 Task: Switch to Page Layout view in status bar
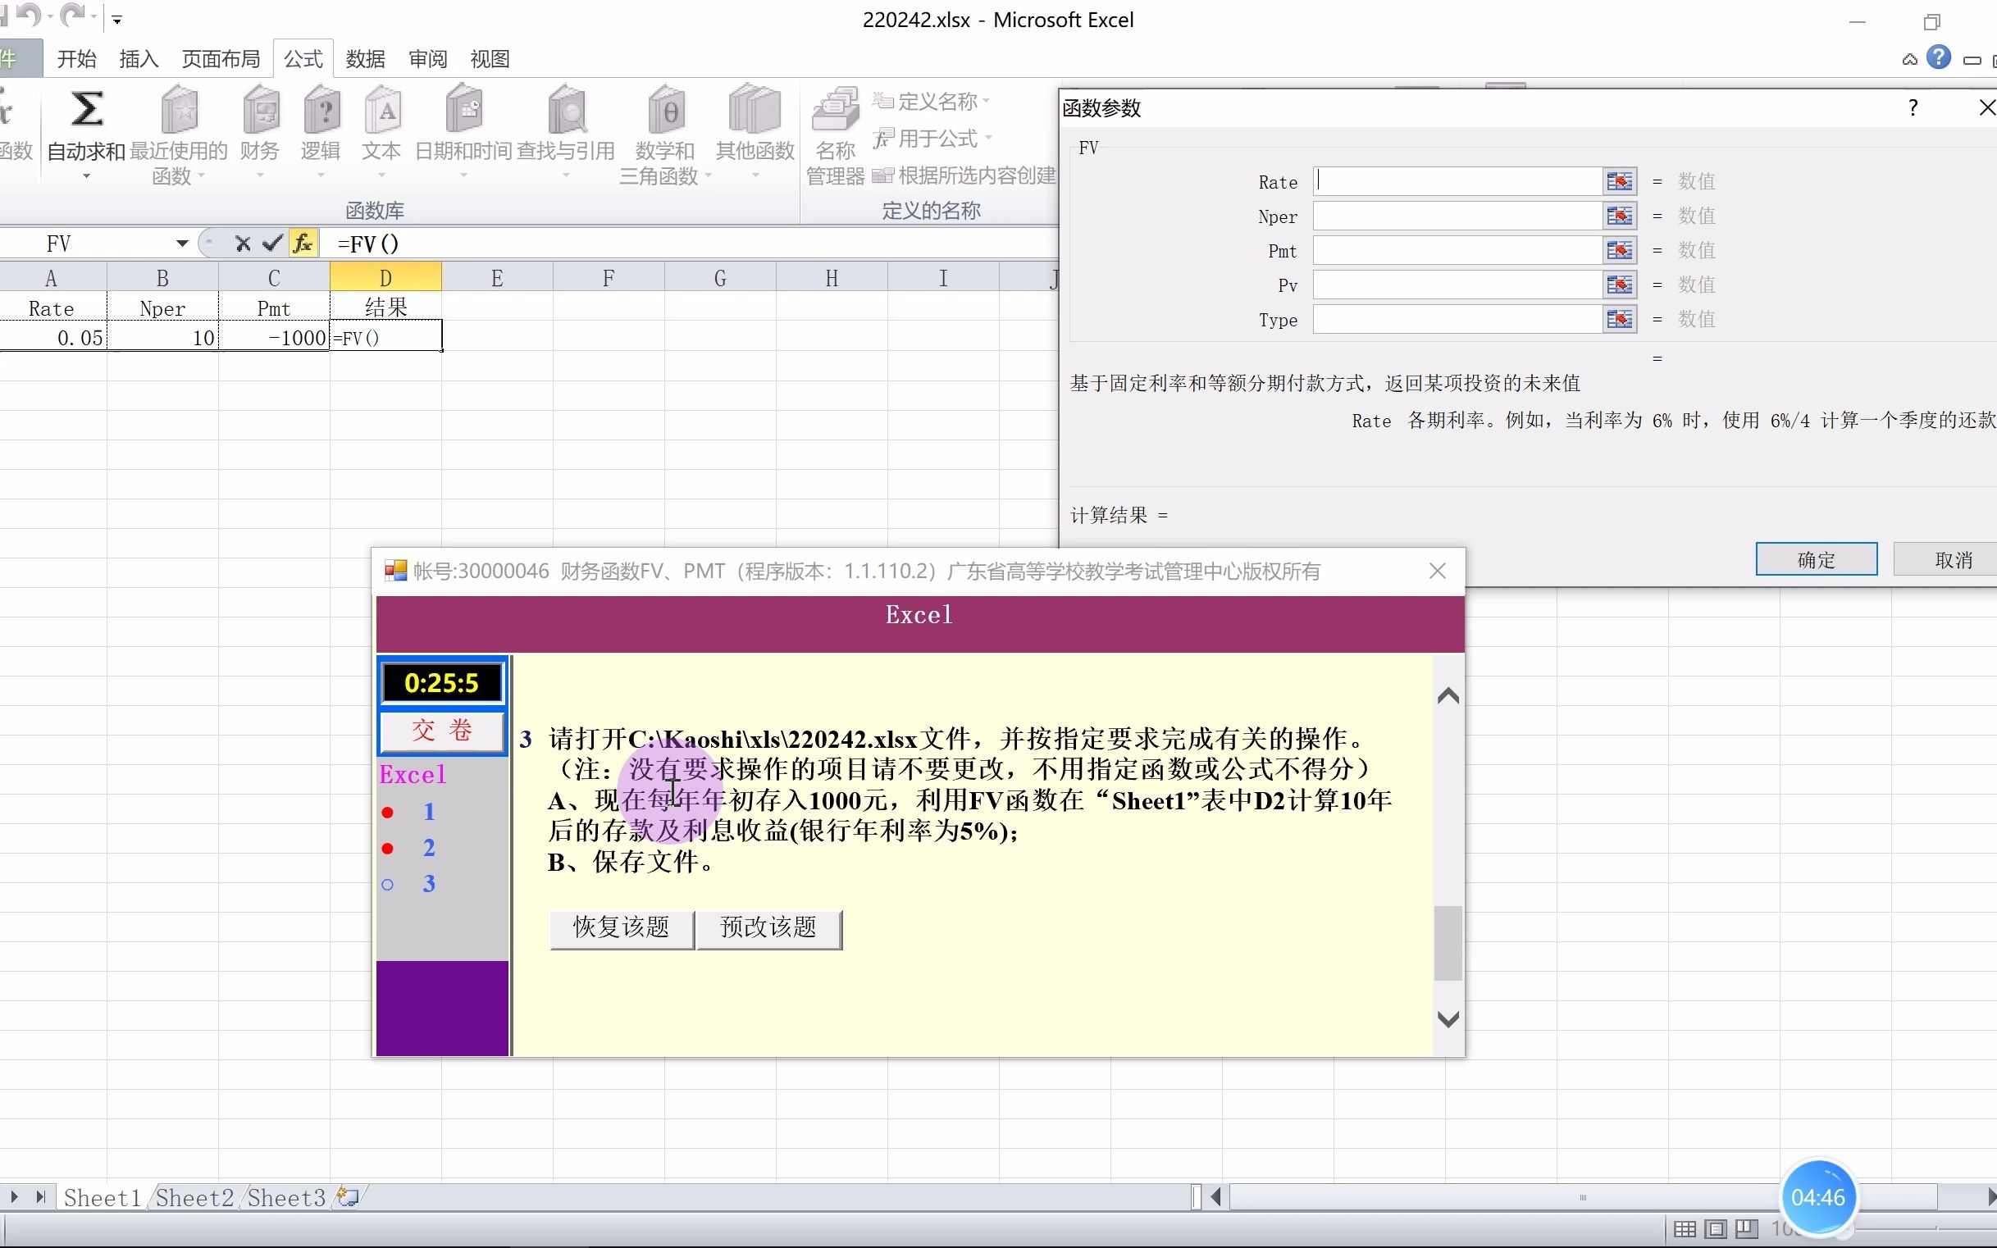[x=1716, y=1229]
